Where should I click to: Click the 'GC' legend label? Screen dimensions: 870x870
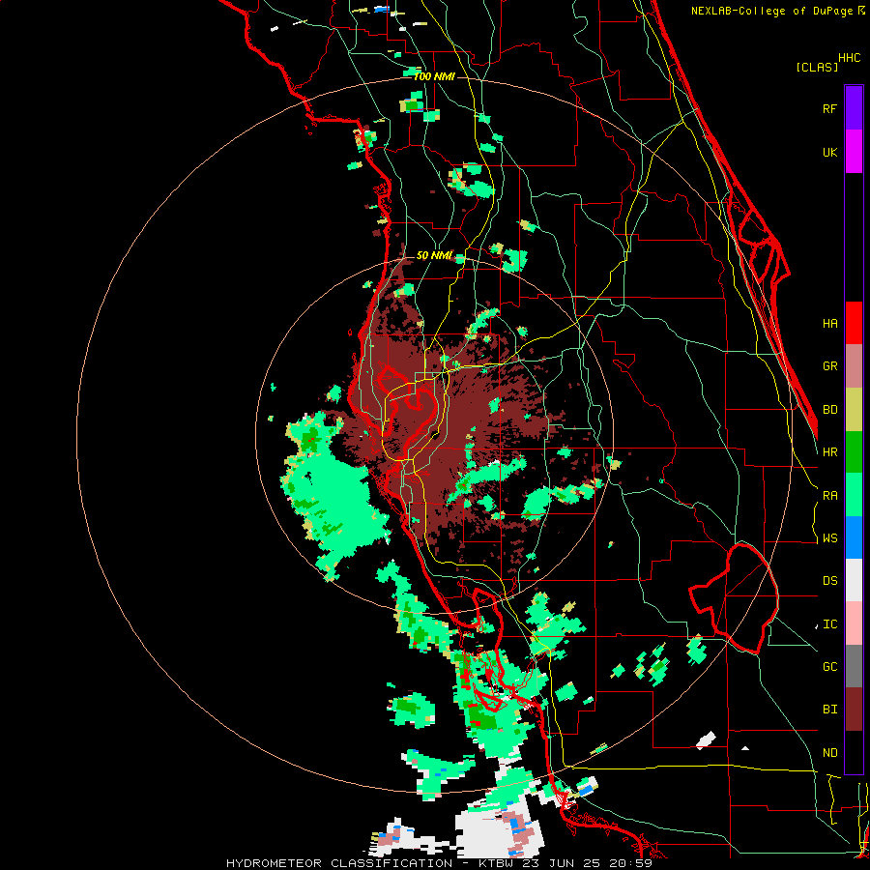click(x=829, y=667)
